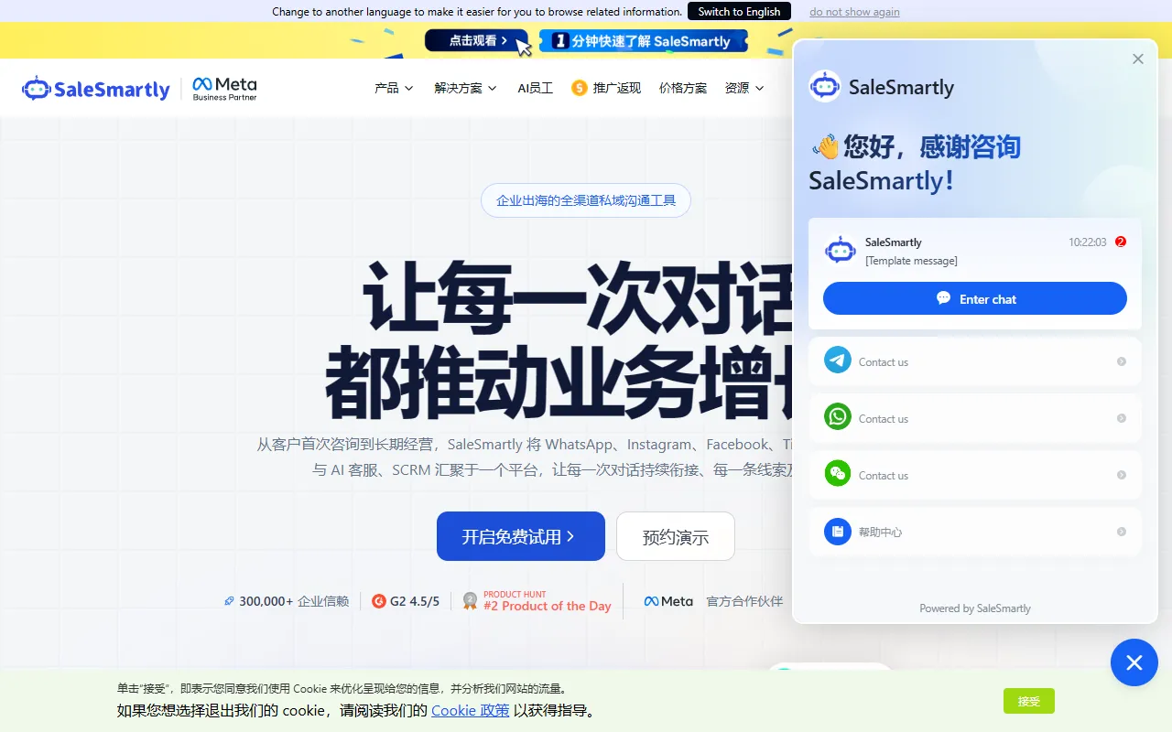Click the 开启免费试用 button
Viewport: 1172px width, 732px height.
pyautogui.click(x=521, y=536)
